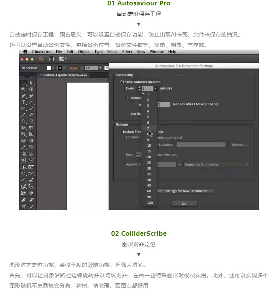Select the Paintbrush tool

(x=31, y=109)
